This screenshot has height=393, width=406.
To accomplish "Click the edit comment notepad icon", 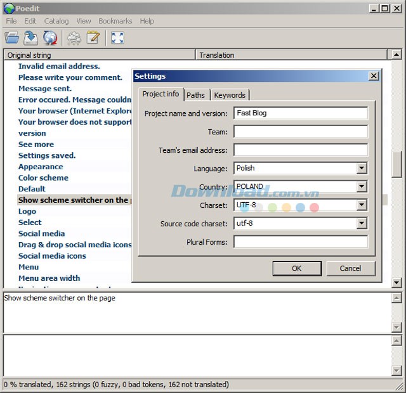I will pos(93,38).
